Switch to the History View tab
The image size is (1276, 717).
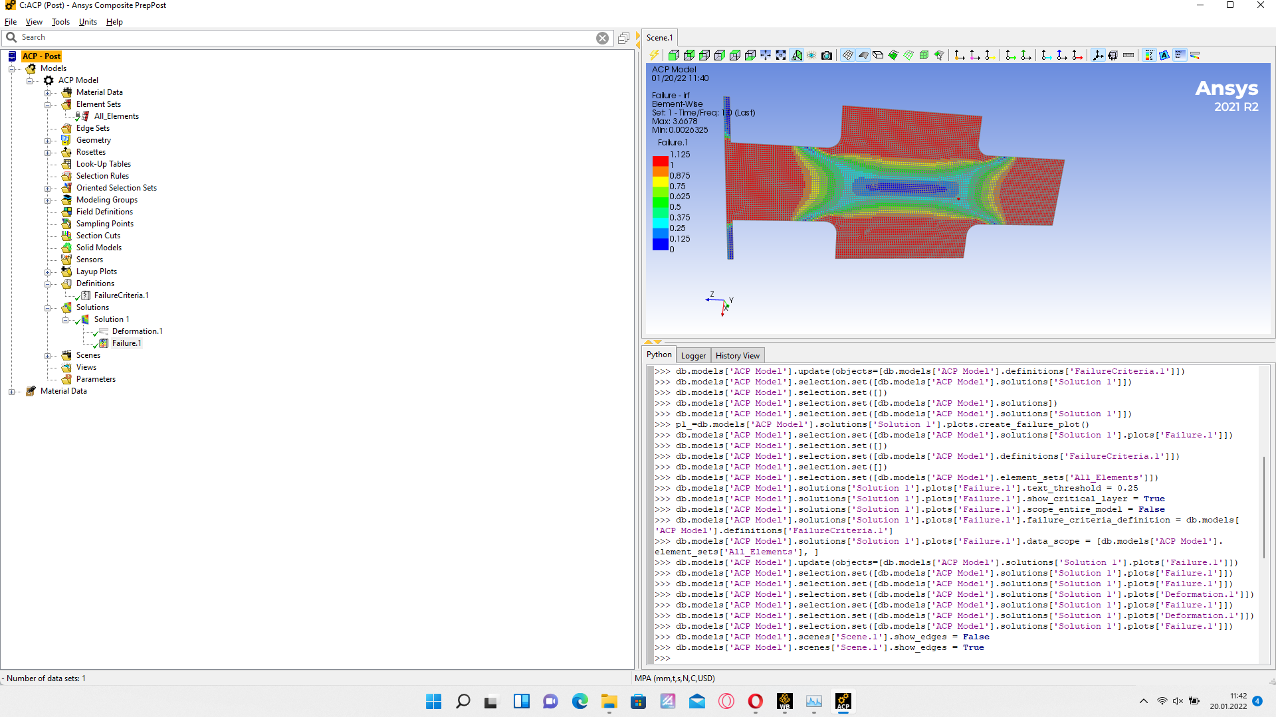pos(737,356)
